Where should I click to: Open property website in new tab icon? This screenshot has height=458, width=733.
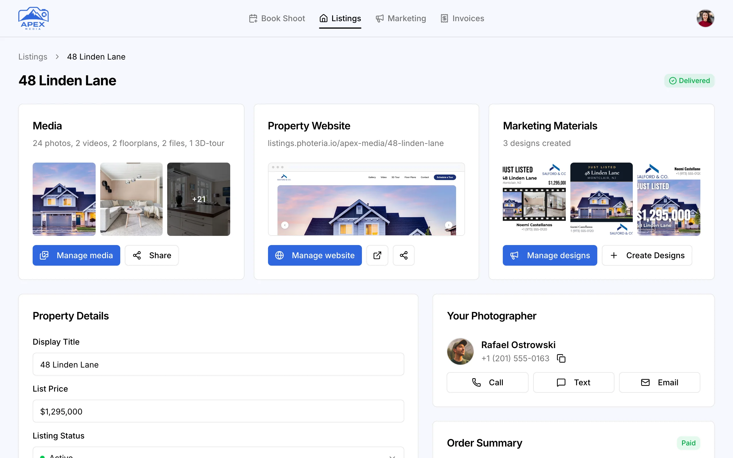click(377, 255)
